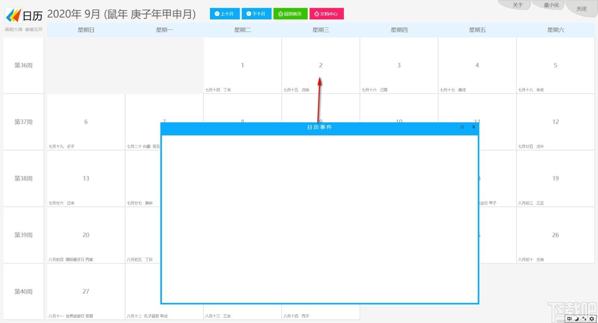Screen dimensions: 598x323
Task: Toggle the punctuation icon in IME bar
Action: 584,319
